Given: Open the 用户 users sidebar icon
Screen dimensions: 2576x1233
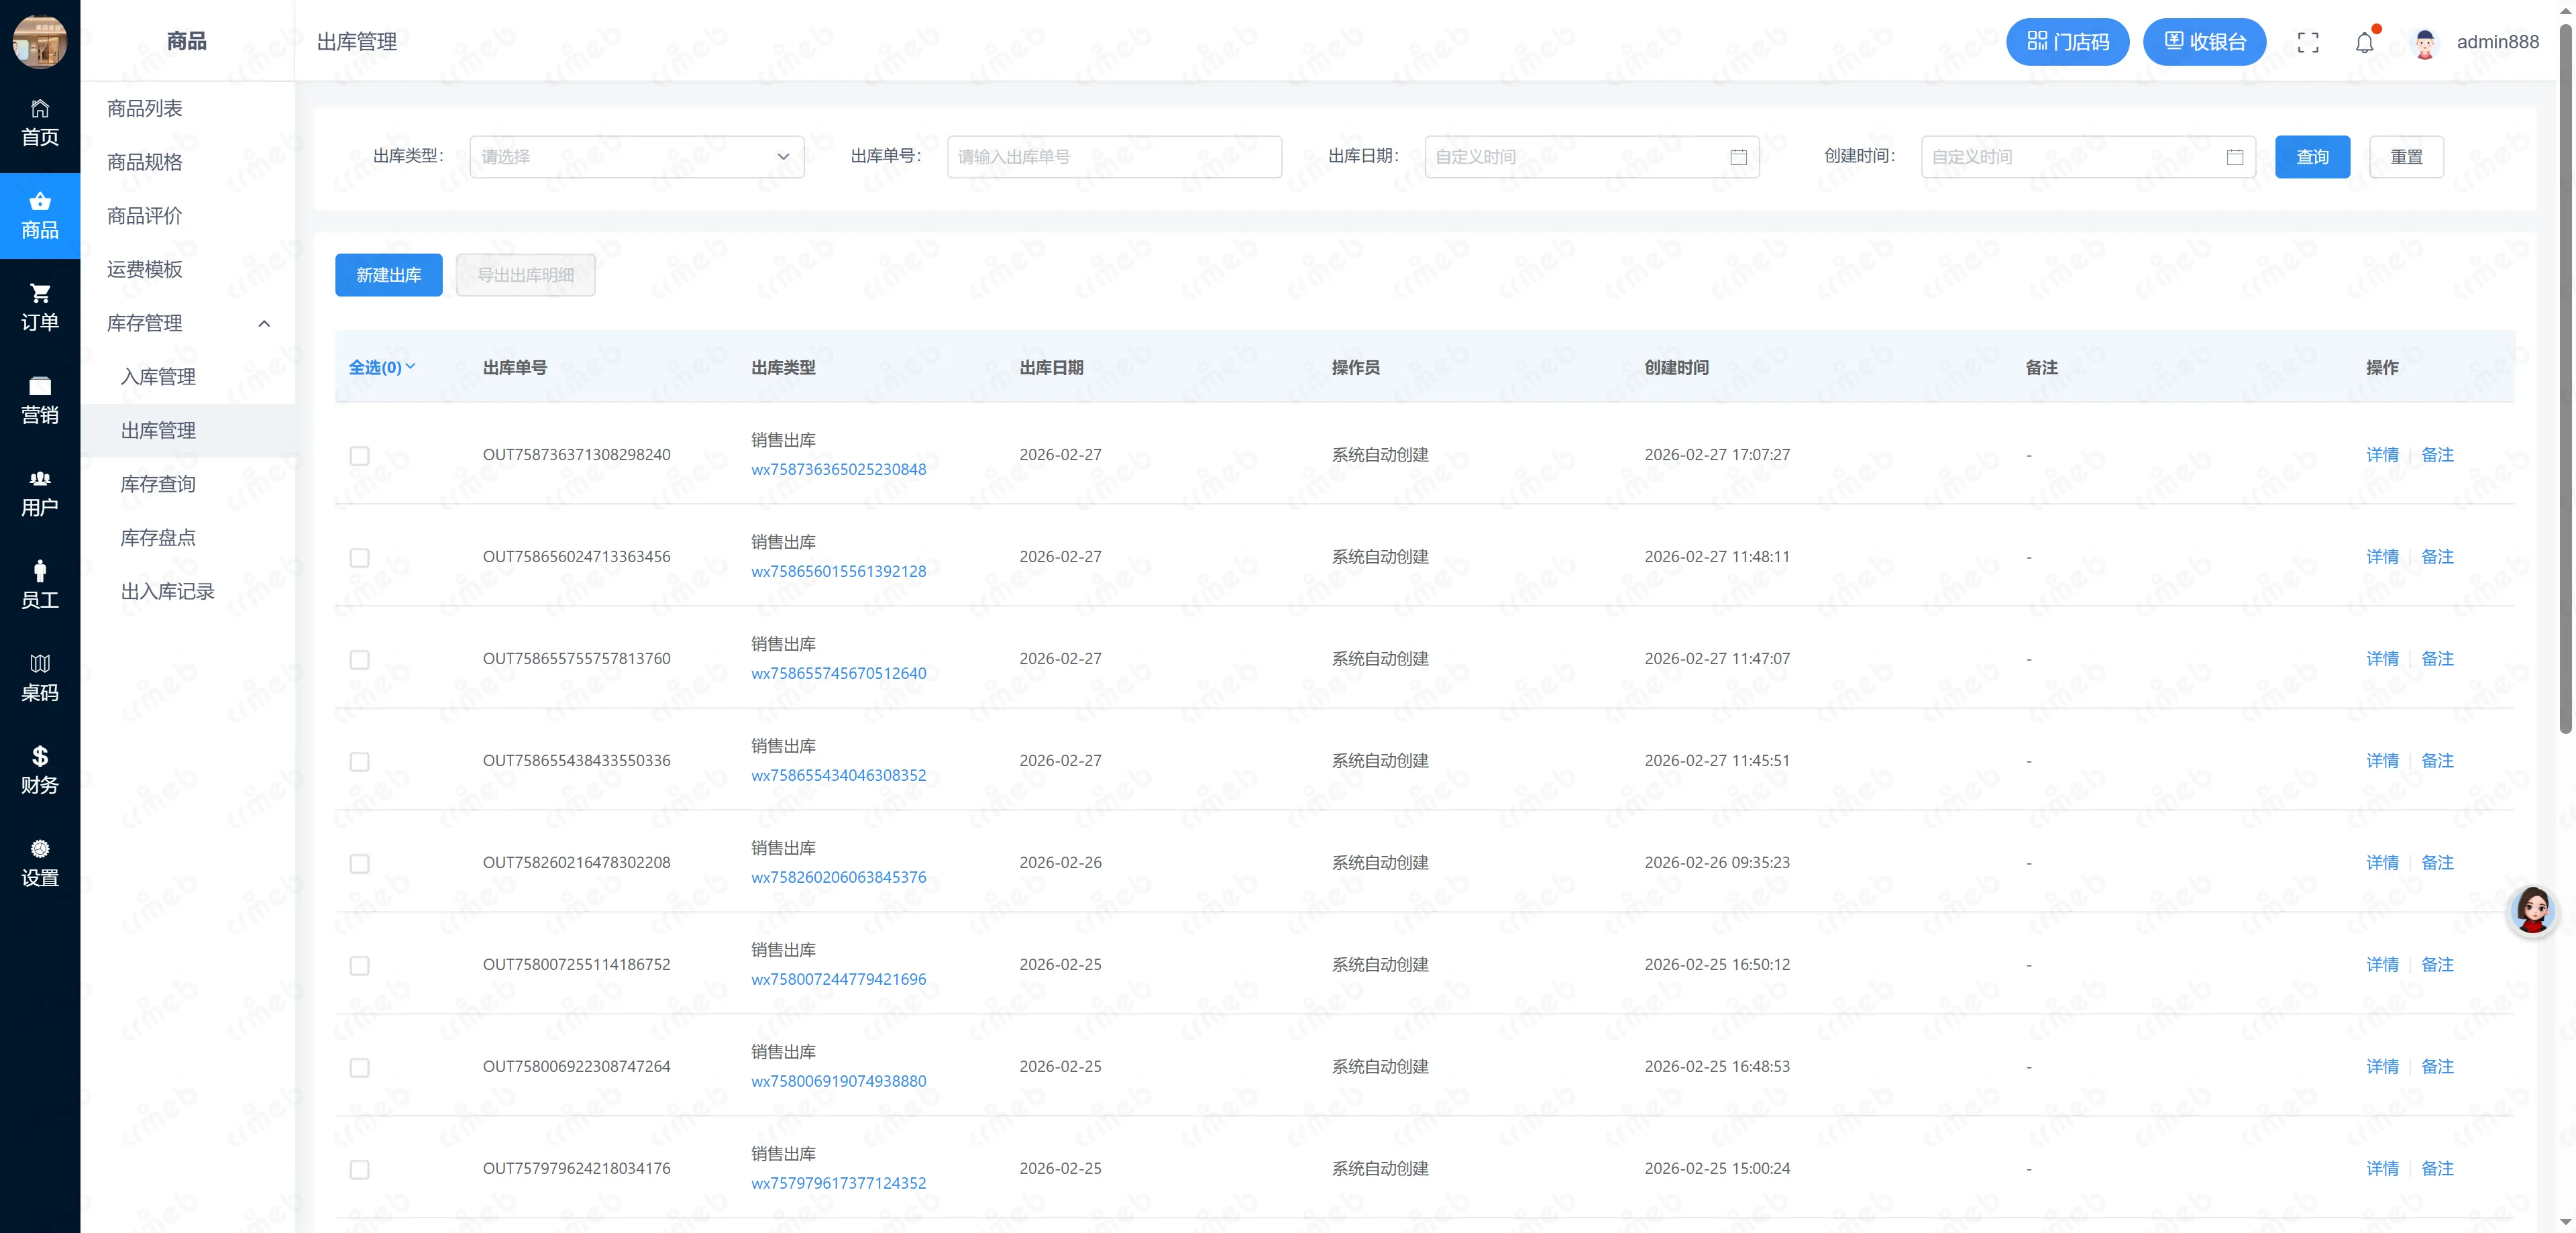Looking at the screenshot, I should click(40, 493).
